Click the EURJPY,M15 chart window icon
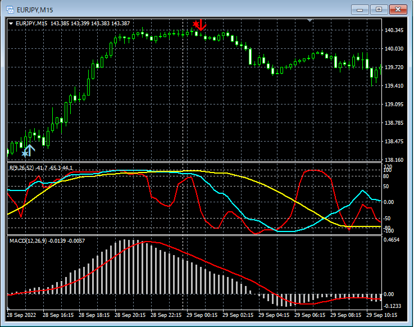Image resolution: width=414 pixels, height=327 pixels. click(10, 10)
